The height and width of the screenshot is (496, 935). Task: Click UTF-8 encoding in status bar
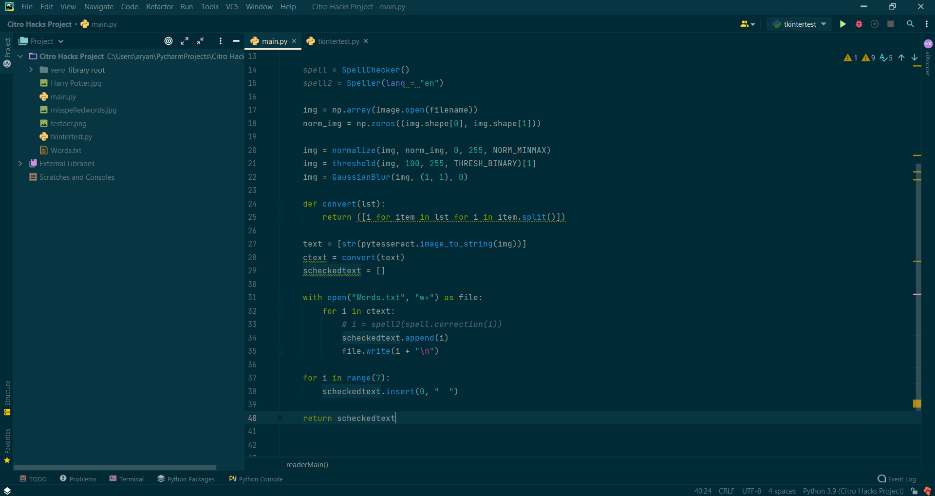click(751, 491)
